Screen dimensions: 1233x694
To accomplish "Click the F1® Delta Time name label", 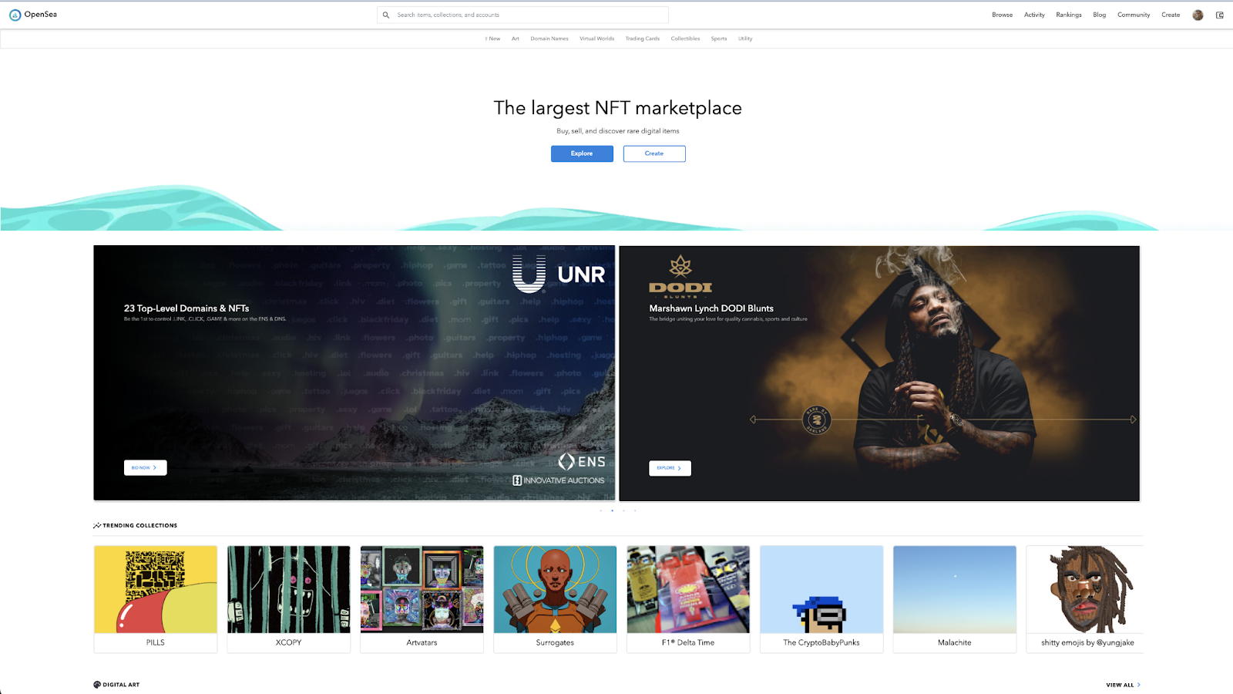I will coord(688,642).
